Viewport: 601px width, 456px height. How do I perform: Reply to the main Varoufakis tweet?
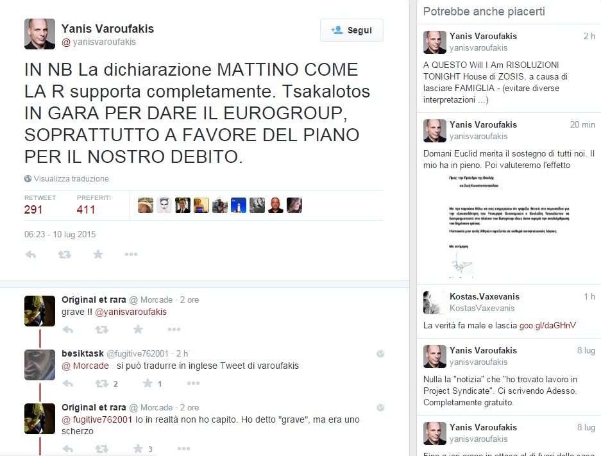tap(31, 255)
